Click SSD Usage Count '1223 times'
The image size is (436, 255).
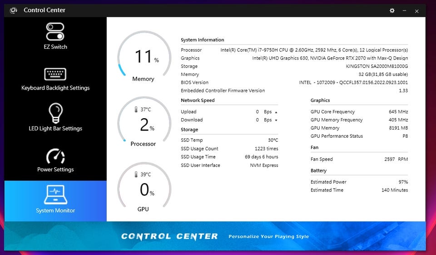(267, 149)
